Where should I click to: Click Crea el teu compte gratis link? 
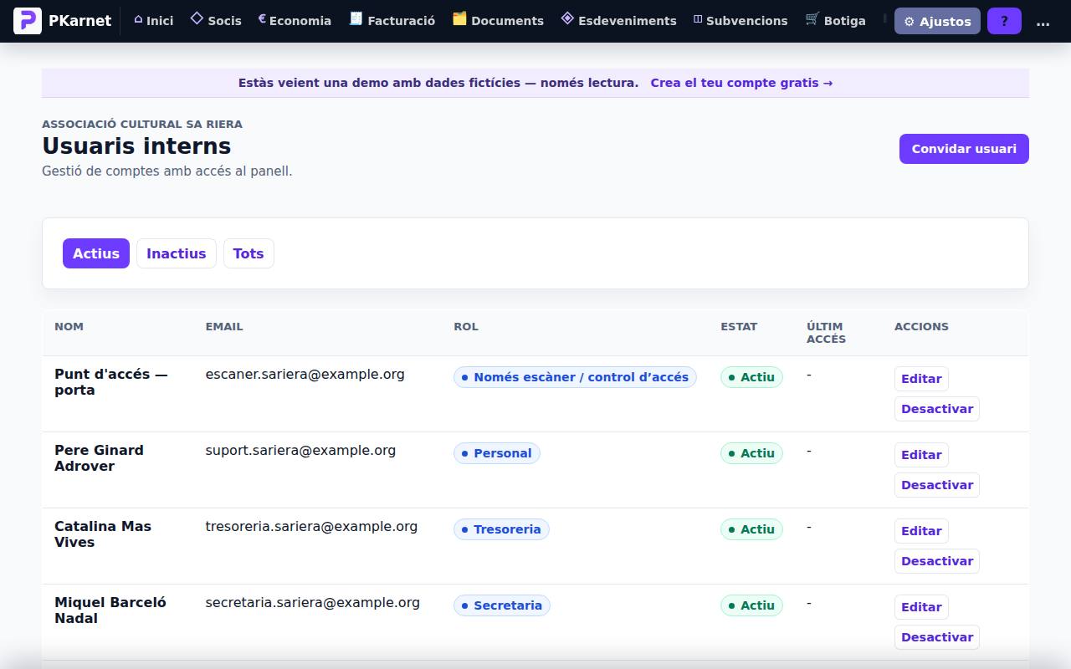click(x=741, y=83)
